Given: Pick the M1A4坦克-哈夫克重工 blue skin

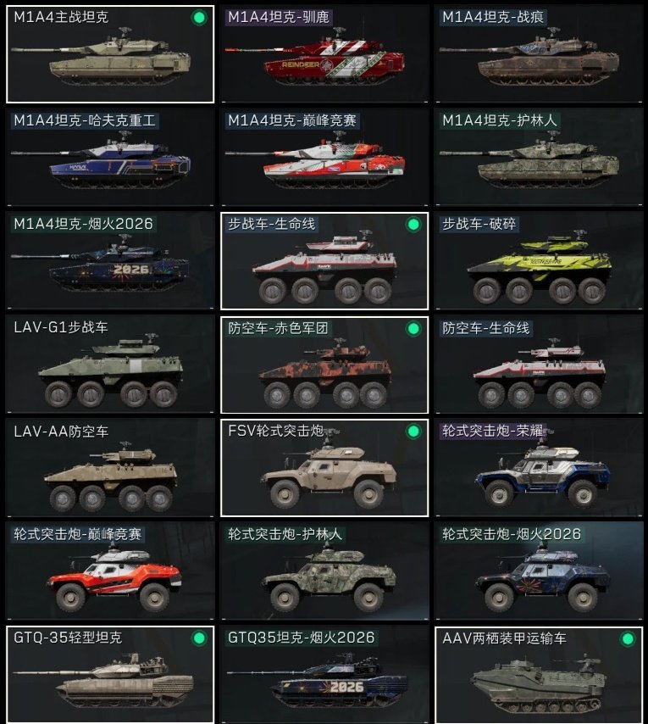Looking at the screenshot, I should (110, 157).
